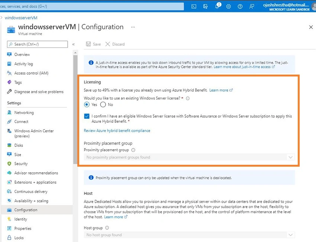Close the Configuration blade with X

[311, 27]
